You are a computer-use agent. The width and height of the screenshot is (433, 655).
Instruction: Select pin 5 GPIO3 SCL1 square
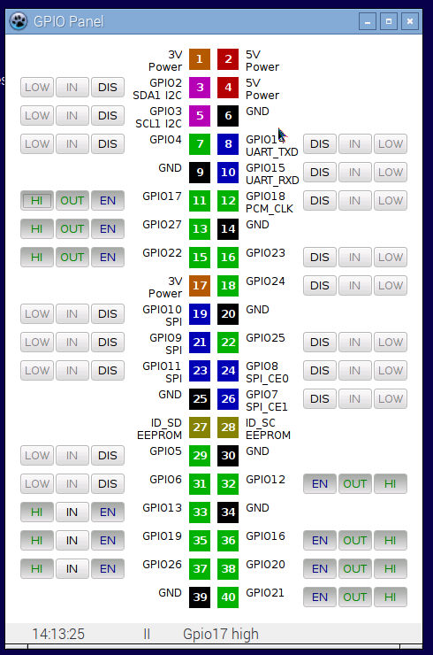point(200,116)
